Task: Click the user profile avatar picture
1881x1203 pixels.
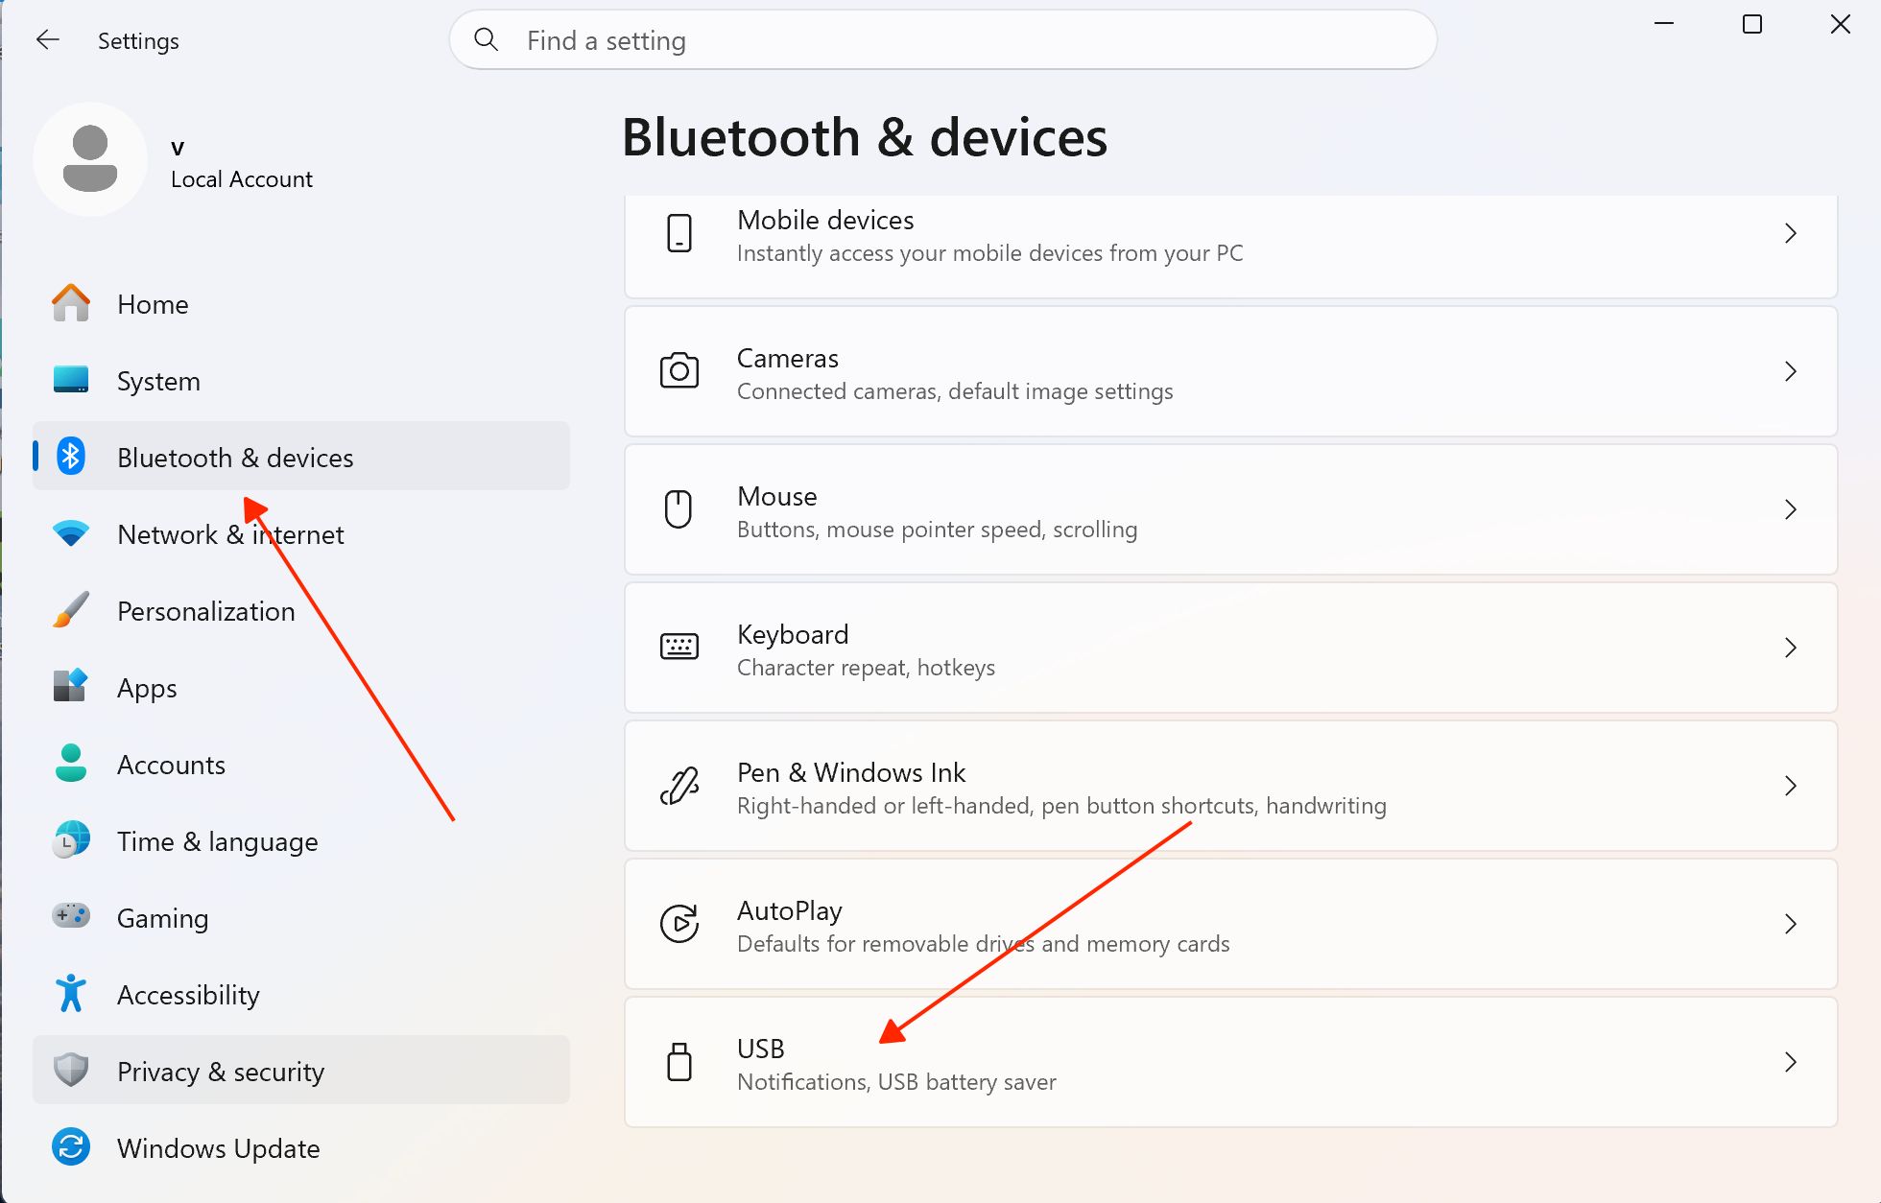Action: (90, 159)
